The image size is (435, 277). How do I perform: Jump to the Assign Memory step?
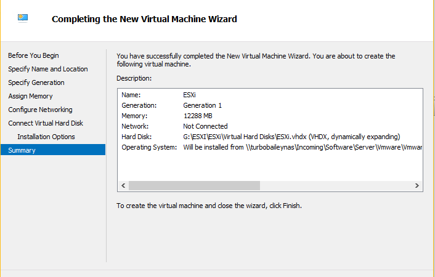tap(30, 96)
